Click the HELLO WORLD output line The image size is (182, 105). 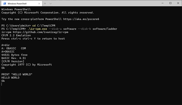point(10,77)
